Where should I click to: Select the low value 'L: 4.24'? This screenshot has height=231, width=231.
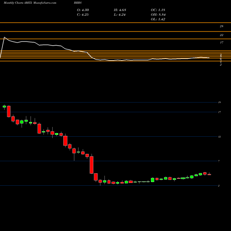coord(120,15)
